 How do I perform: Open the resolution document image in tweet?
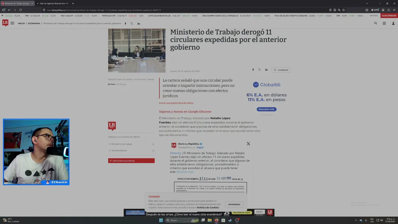(x=210, y=184)
